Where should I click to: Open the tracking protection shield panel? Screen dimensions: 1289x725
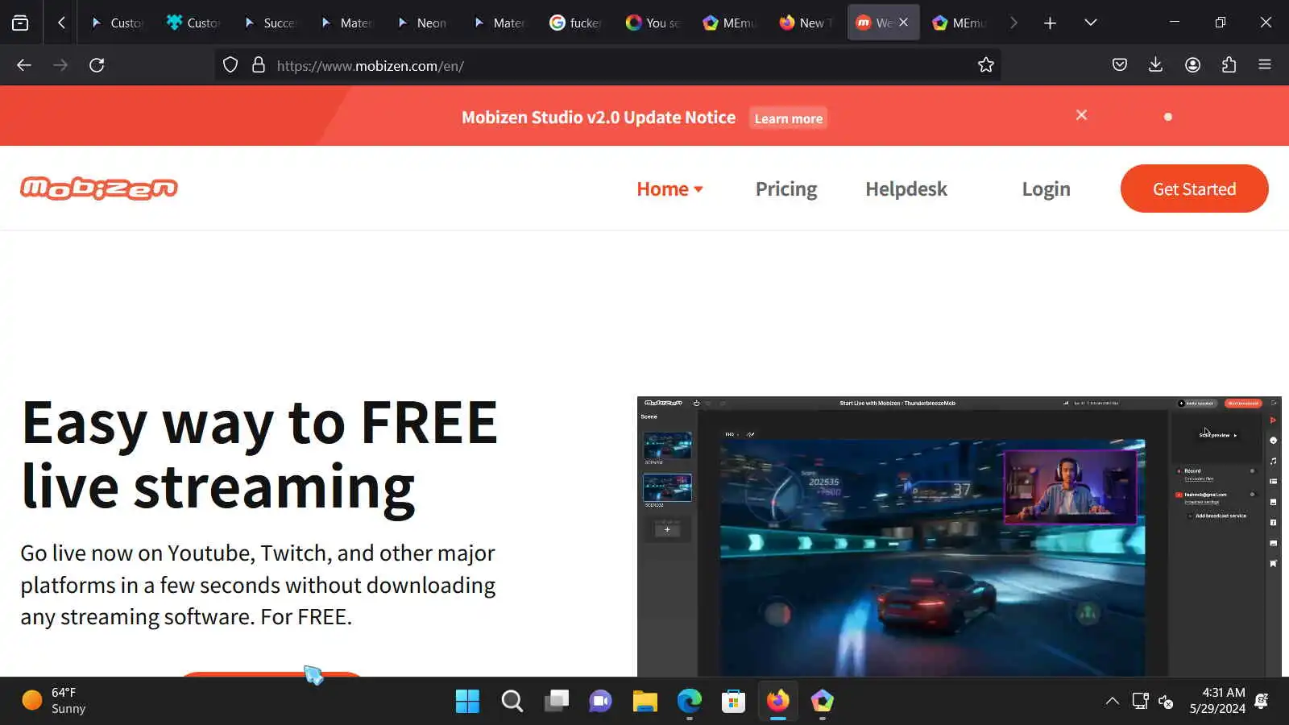coord(230,65)
